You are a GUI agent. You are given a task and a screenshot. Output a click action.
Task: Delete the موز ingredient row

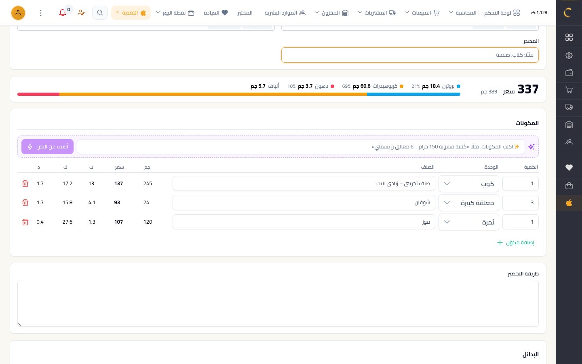click(x=25, y=222)
